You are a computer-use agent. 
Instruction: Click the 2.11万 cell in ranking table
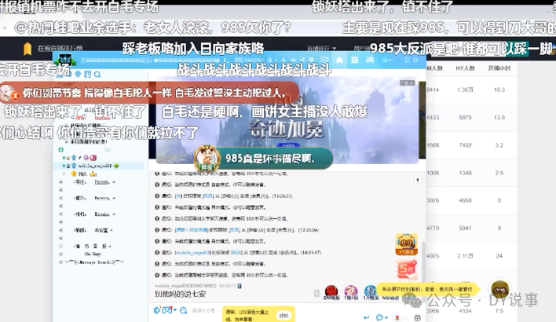(465, 256)
